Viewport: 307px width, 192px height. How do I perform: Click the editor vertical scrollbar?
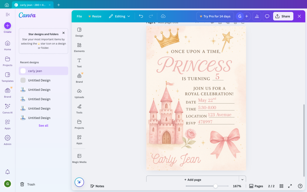[x=304, y=141]
